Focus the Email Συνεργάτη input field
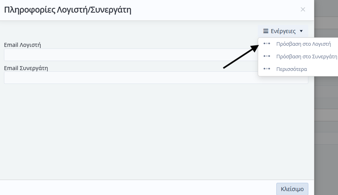Screen dimensions: 338x195 [127, 78]
